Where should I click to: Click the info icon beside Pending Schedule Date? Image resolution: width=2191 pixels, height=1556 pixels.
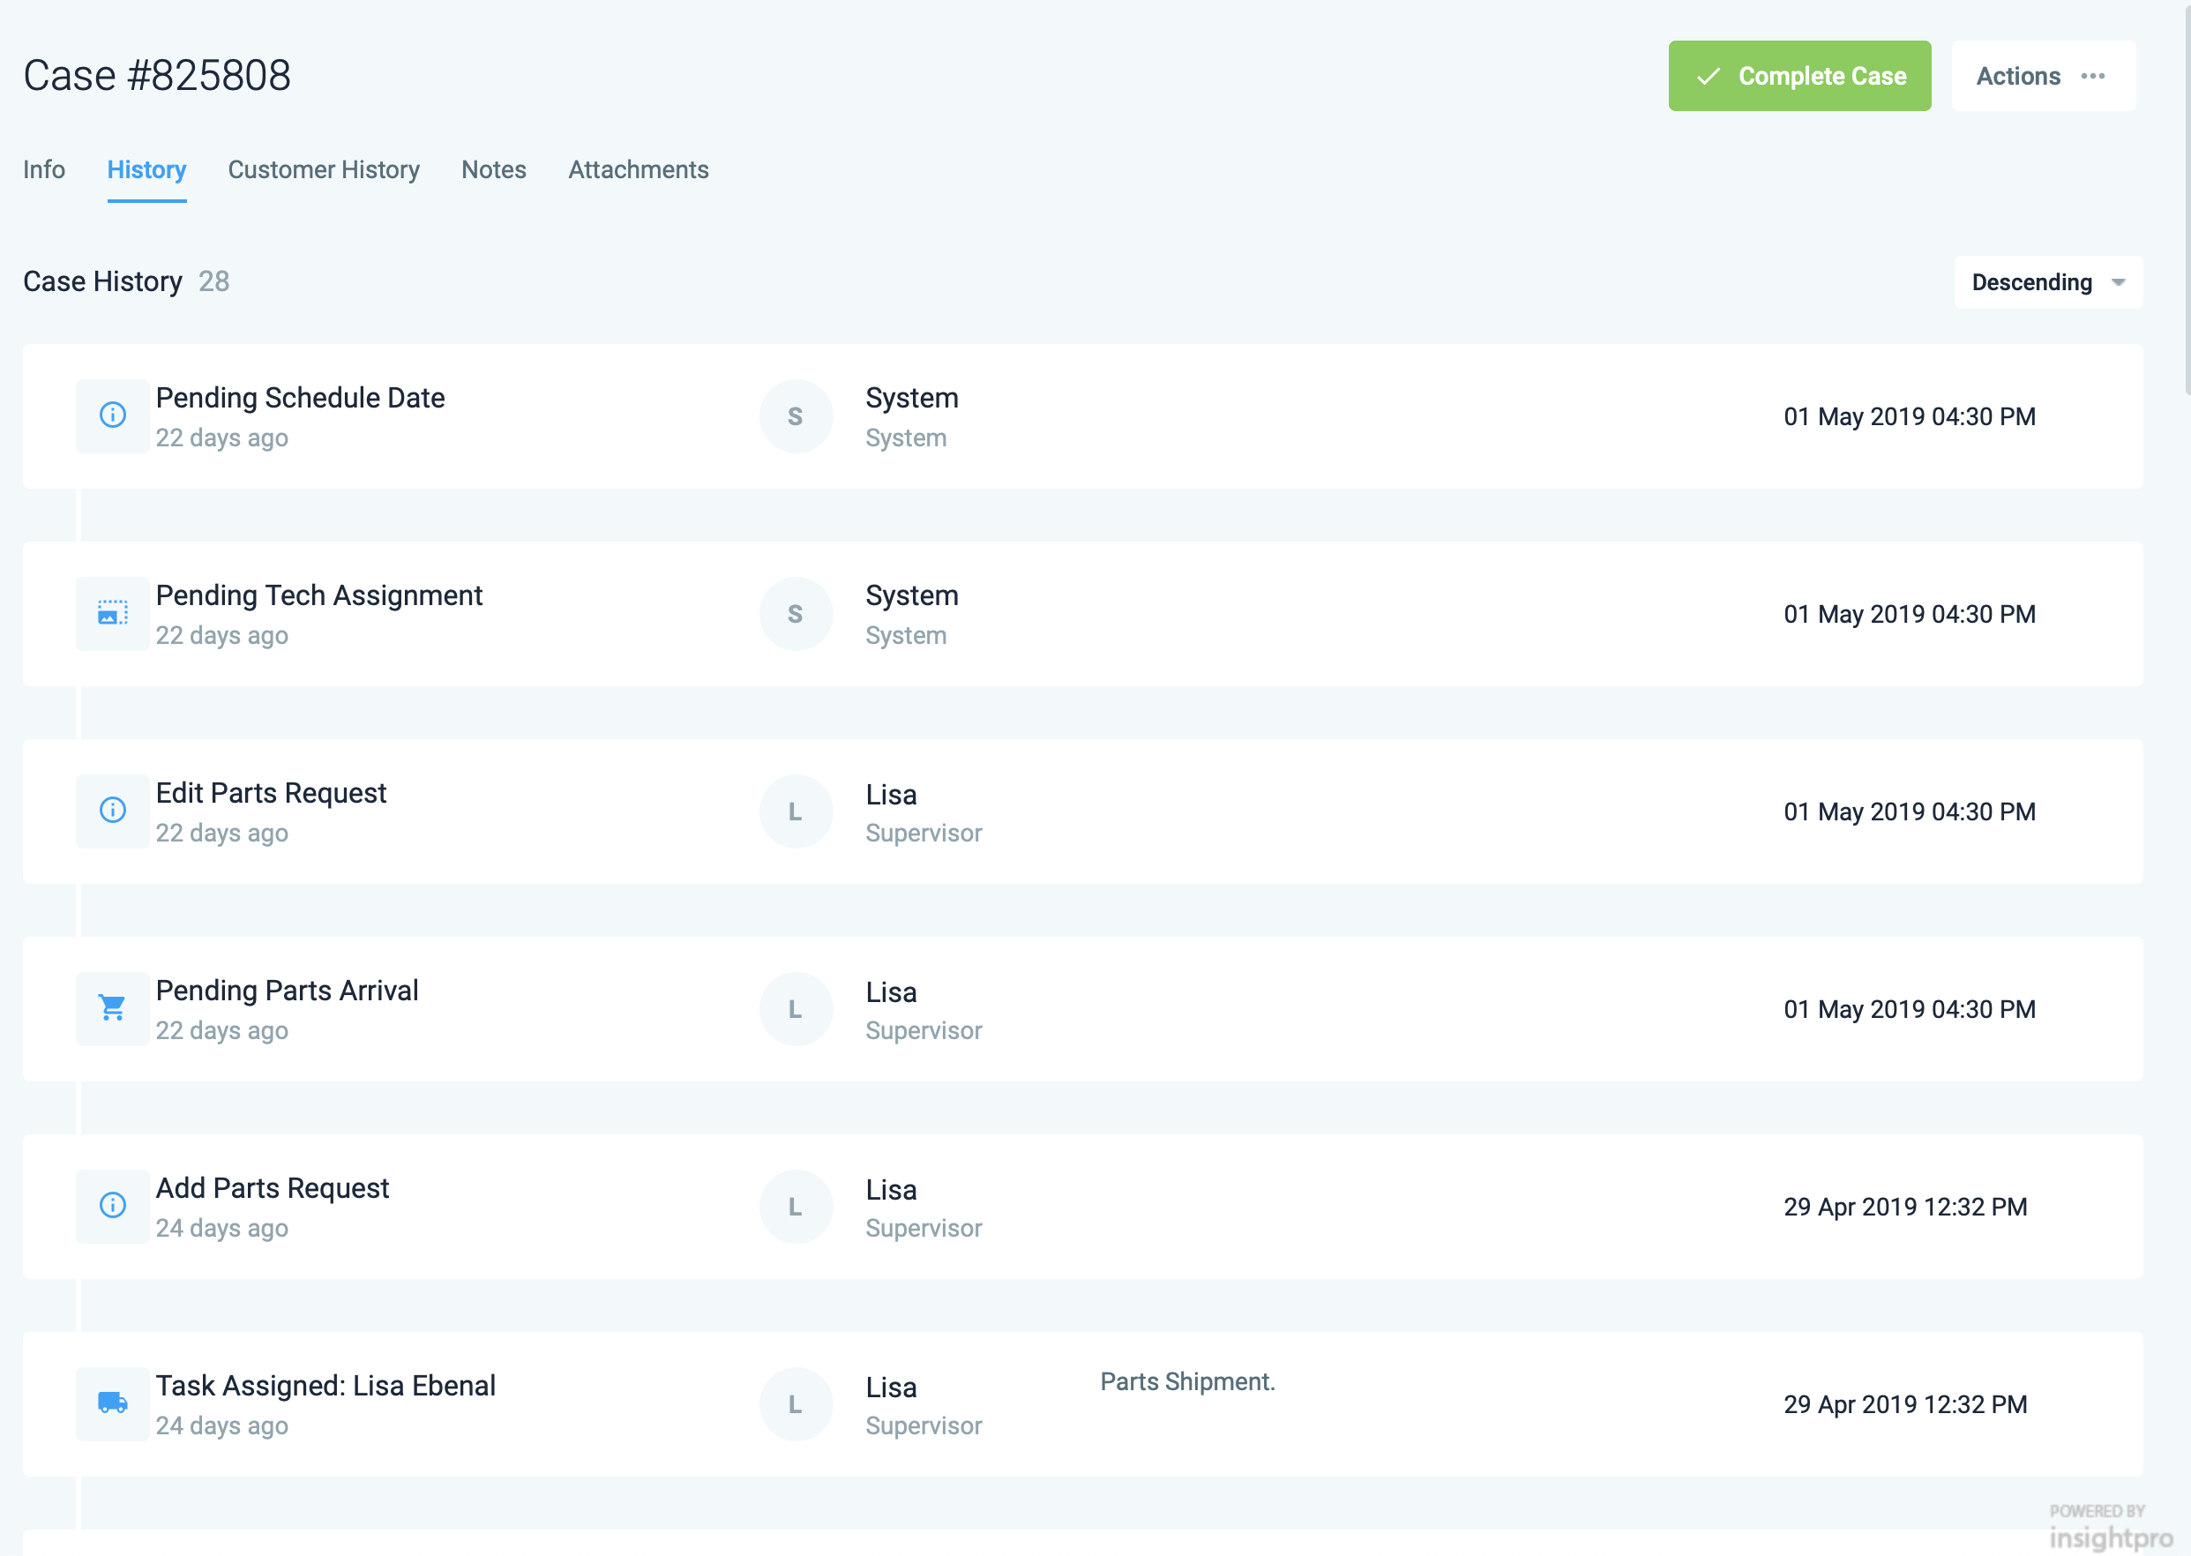(113, 415)
